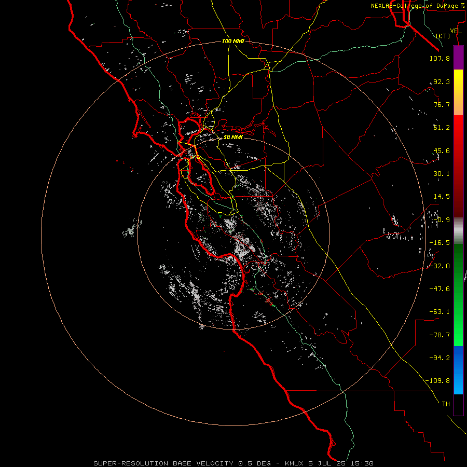The width and height of the screenshot is (467, 467).
Task: Click the 30.1 legend value
Action: click(x=442, y=174)
